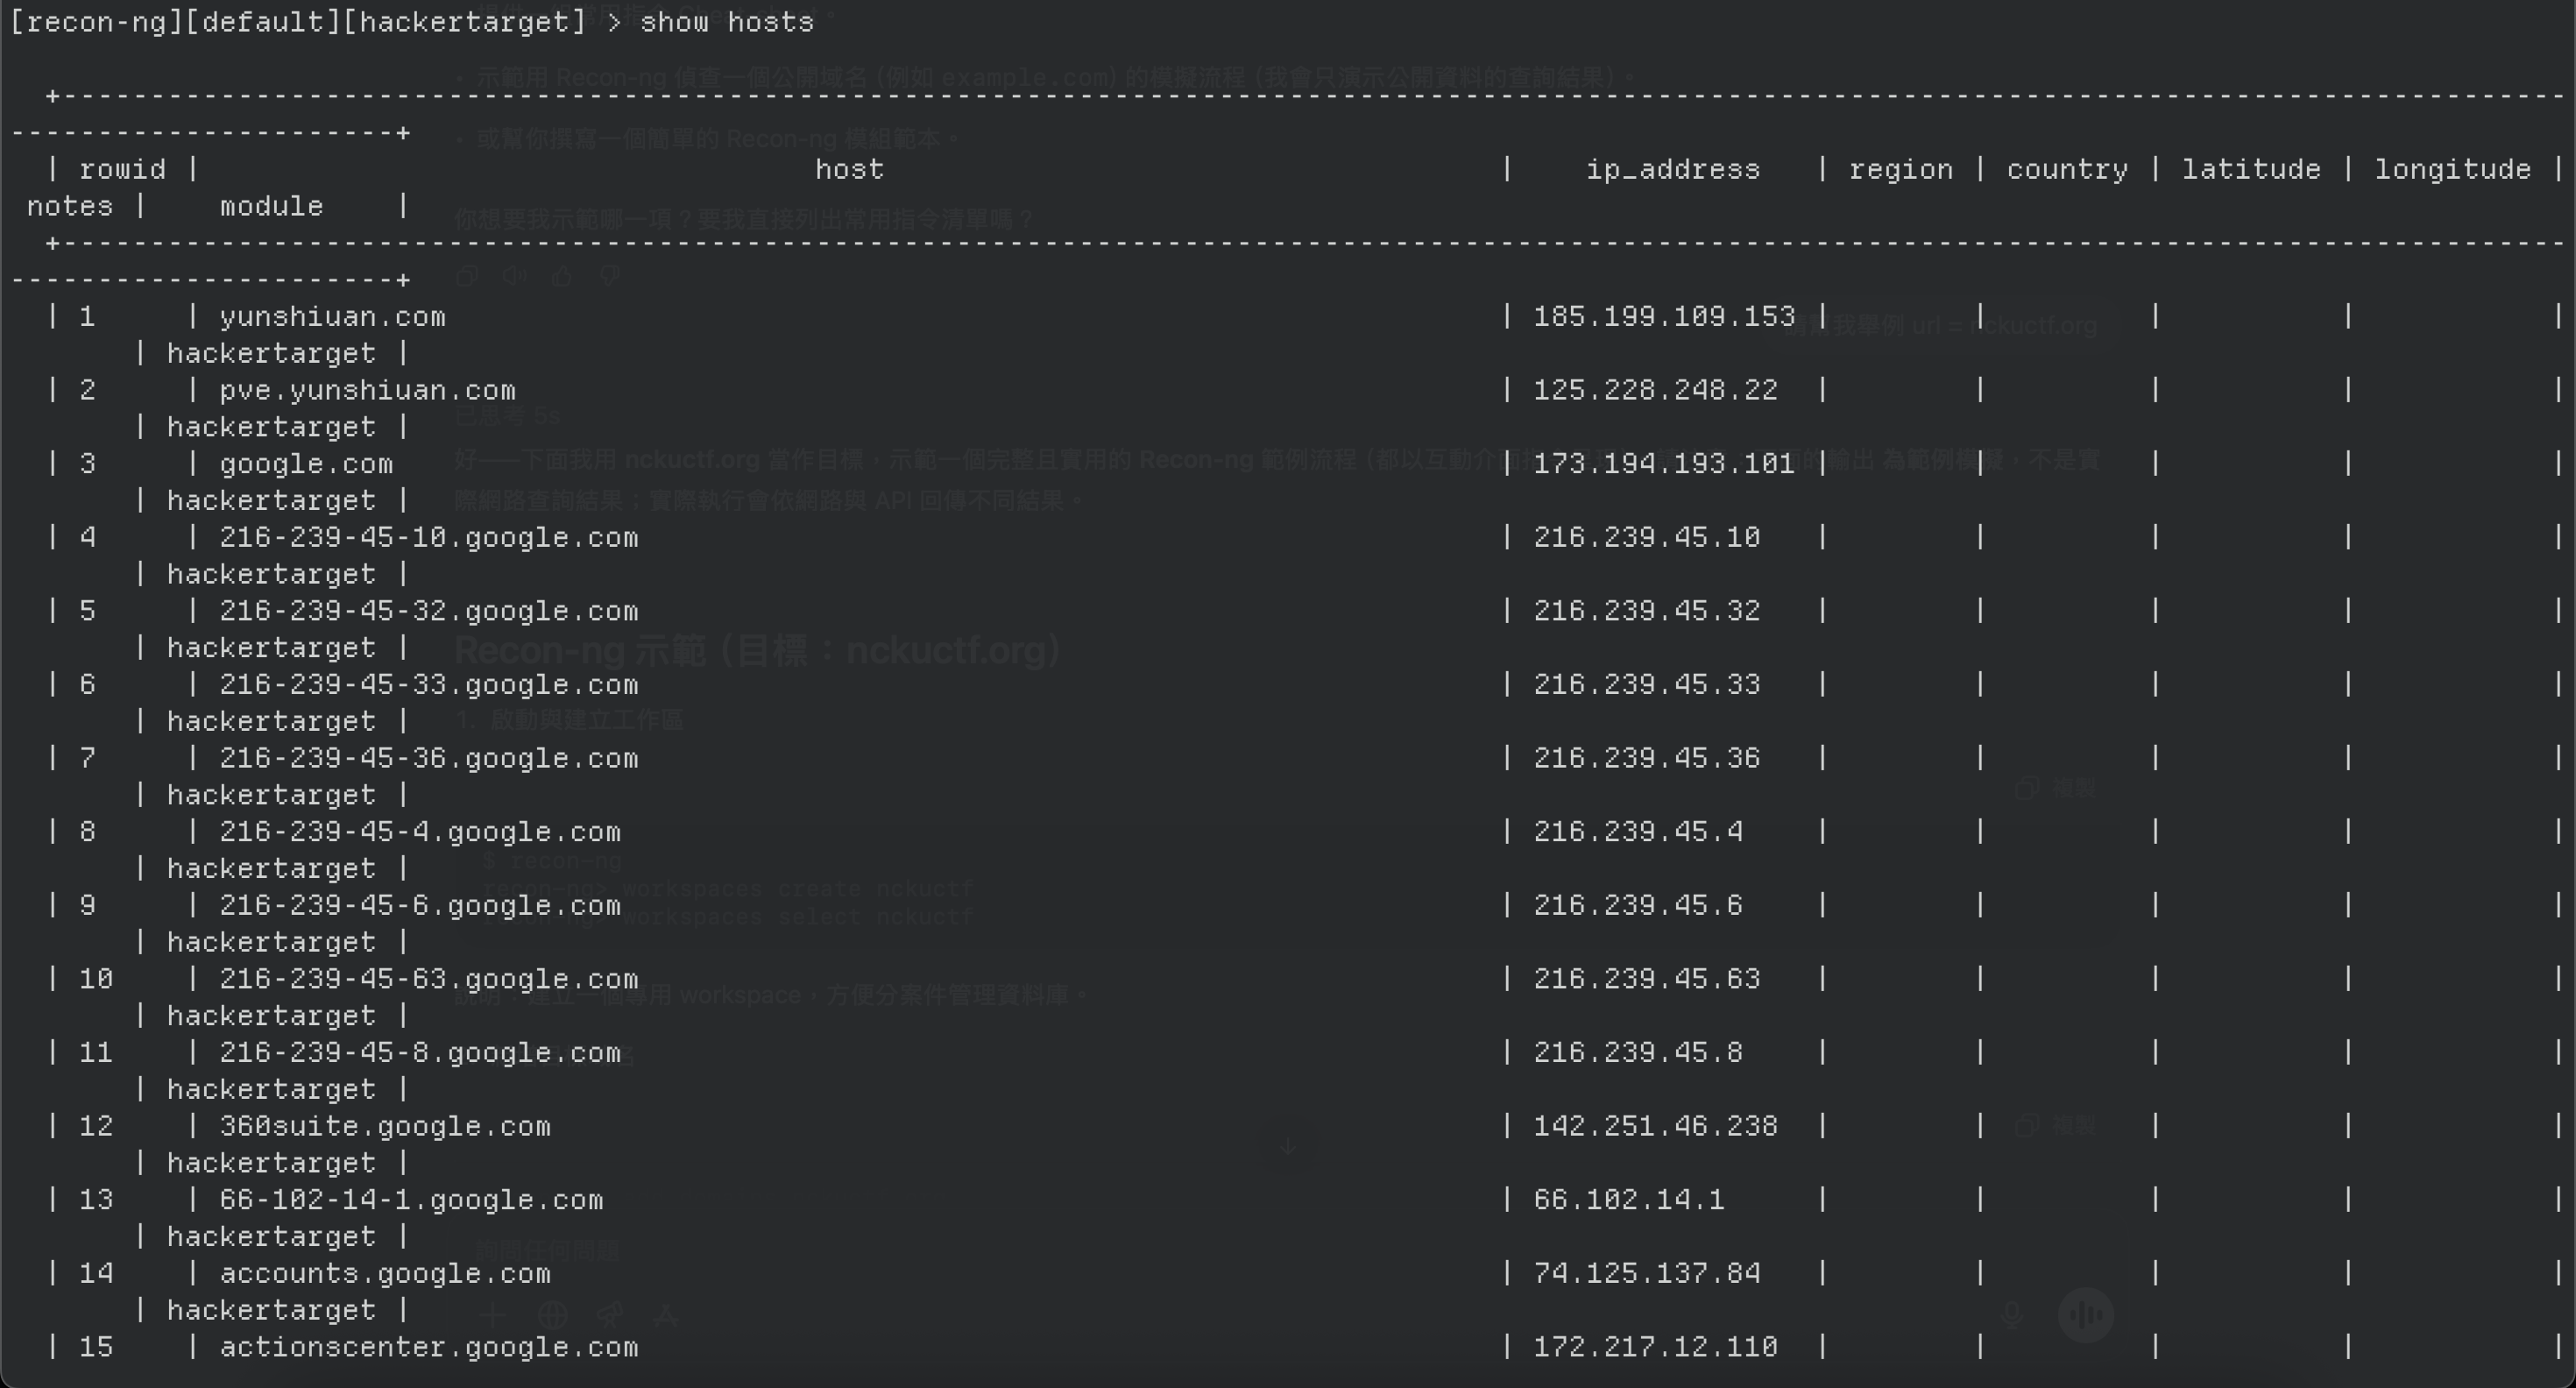Click actionscenter.google.com host entry

point(428,1347)
